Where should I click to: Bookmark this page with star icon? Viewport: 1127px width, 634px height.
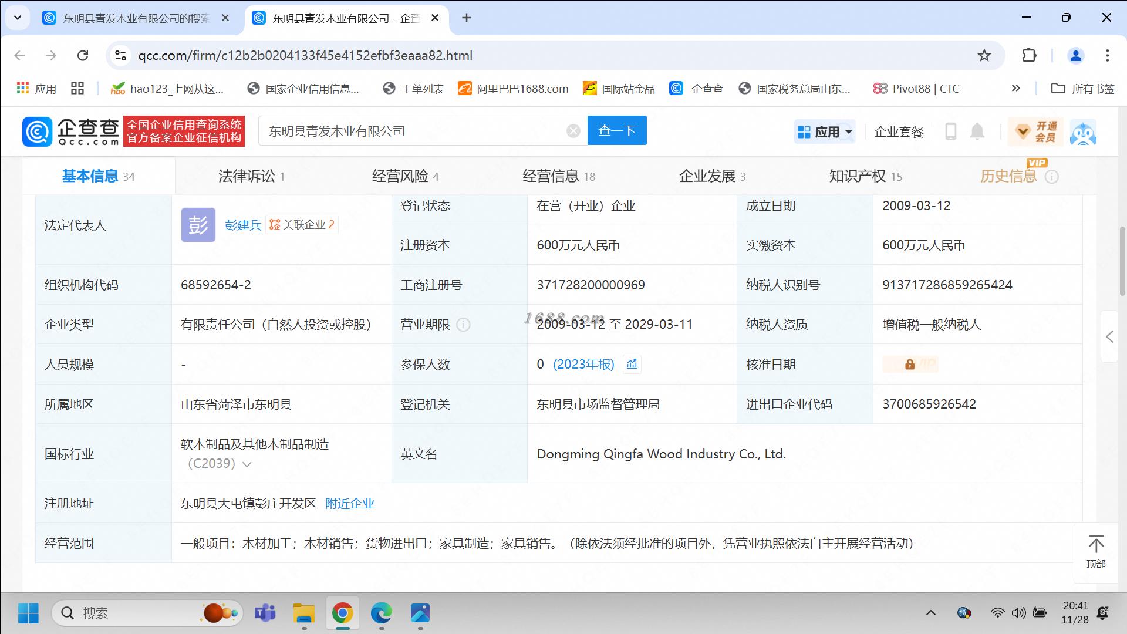click(x=984, y=55)
